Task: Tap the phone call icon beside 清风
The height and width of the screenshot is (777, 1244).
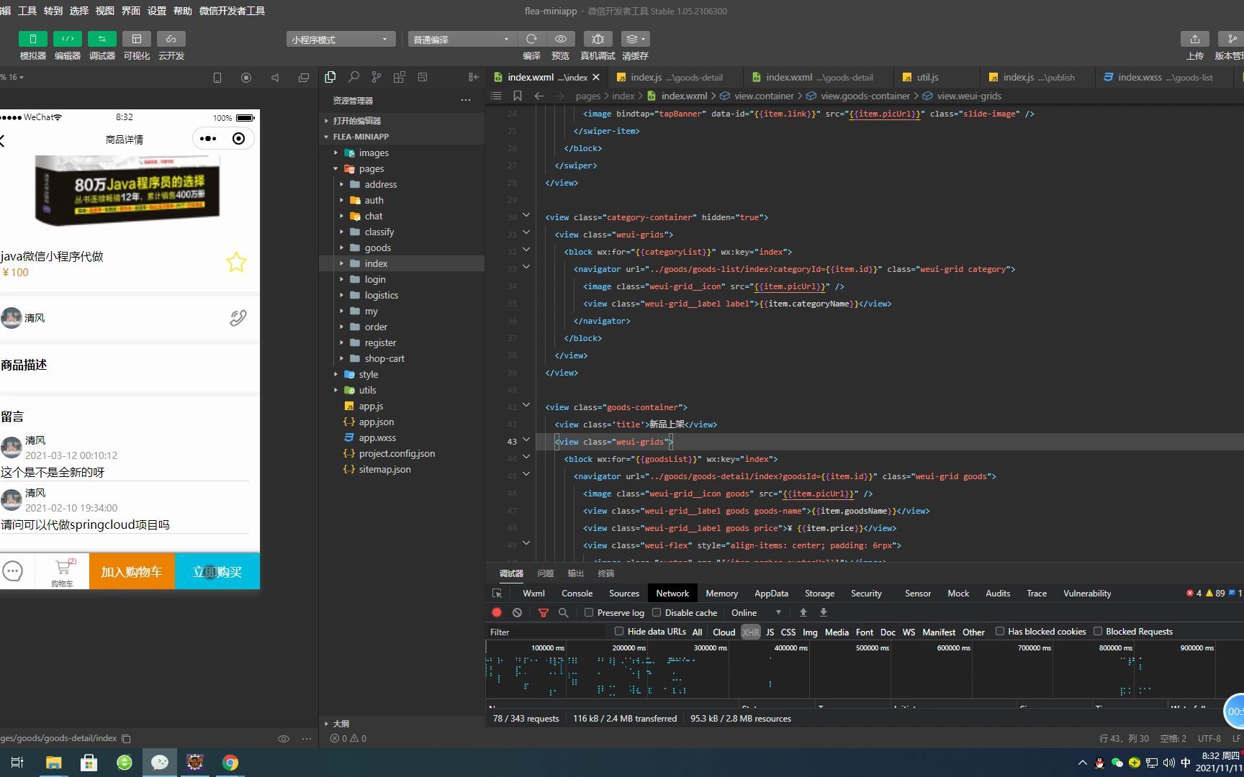Action: (x=238, y=317)
